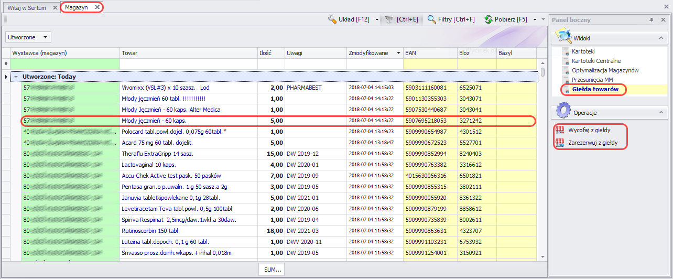Collapse the Operacje section
This screenshot has width=673, height=279.
coord(661,112)
